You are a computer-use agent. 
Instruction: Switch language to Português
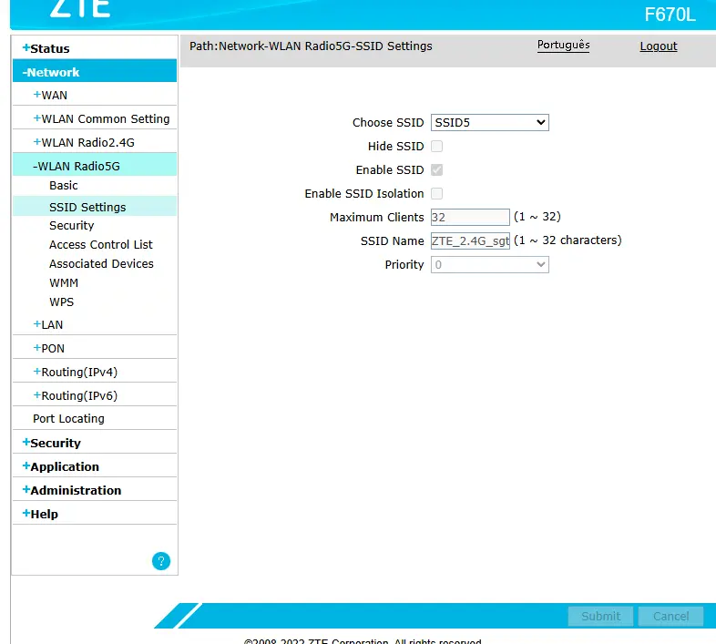point(563,46)
